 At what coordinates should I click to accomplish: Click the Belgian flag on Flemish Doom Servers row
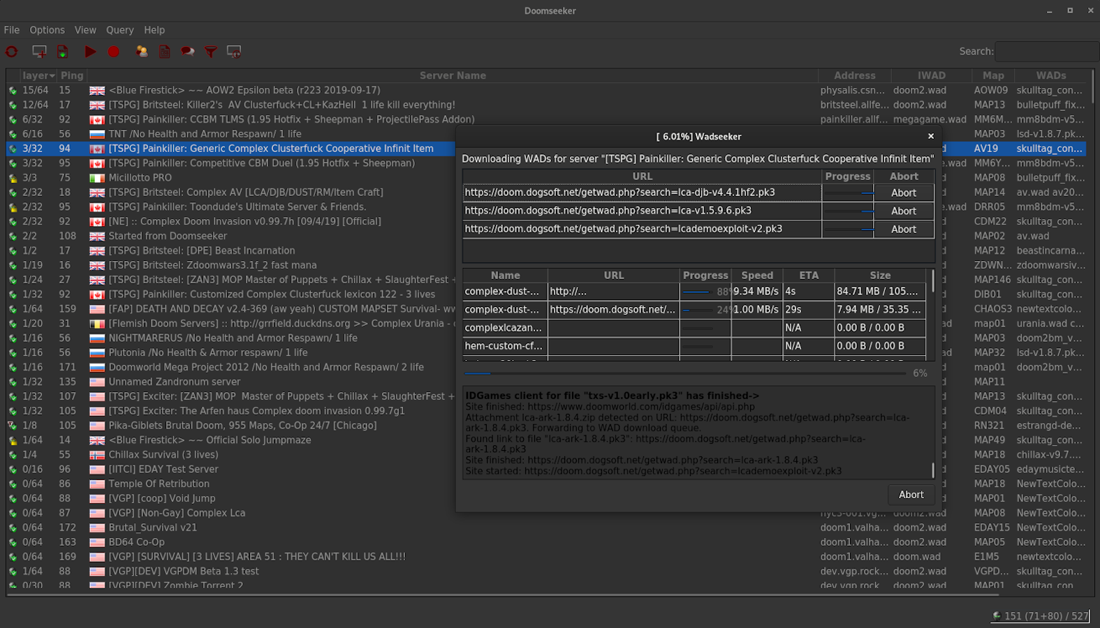click(x=97, y=324)
